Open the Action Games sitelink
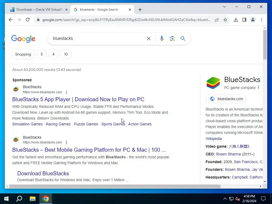Image resolution: width=272 pixels, height=204 pixels. 140,124
